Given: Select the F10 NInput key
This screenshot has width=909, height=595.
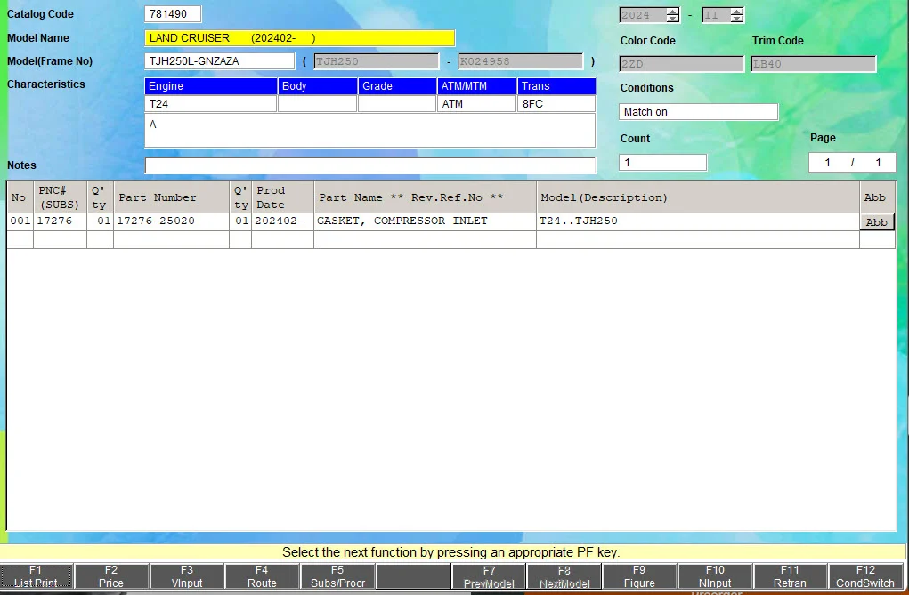Looking at the screenshot, I should tap(715, 576).
